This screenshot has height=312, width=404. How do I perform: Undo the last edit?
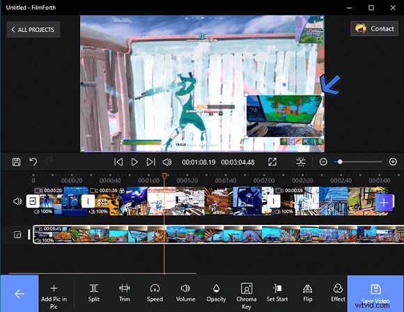coord(33,162)
